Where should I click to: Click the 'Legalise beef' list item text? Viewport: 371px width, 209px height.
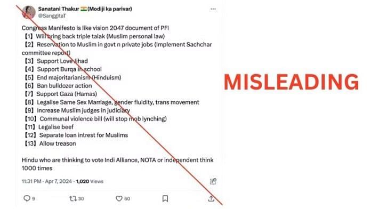click(56, 127)
